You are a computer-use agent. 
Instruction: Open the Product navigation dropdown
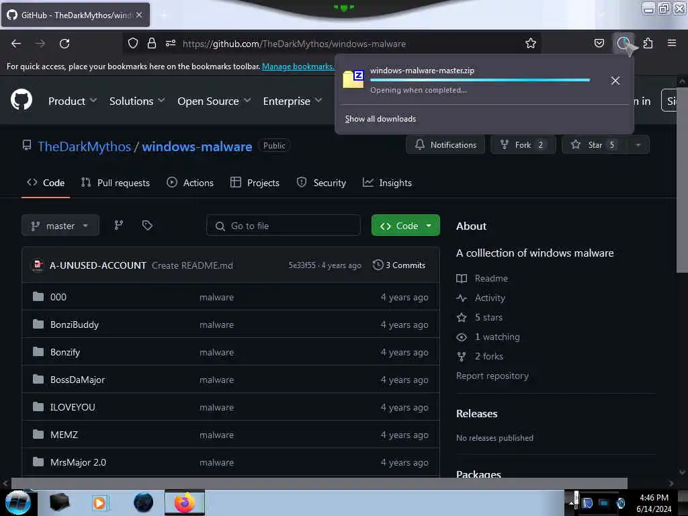point(73,101)
